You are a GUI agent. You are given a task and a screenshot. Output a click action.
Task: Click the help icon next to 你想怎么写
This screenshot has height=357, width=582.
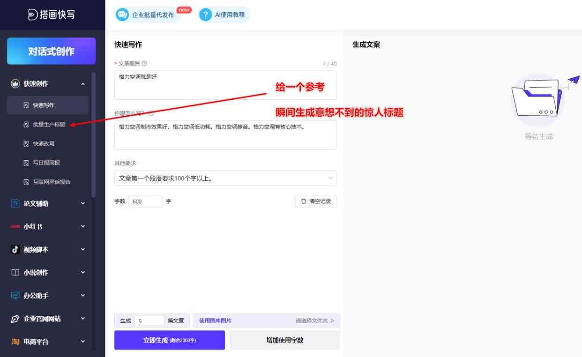(x=151, y=113)
